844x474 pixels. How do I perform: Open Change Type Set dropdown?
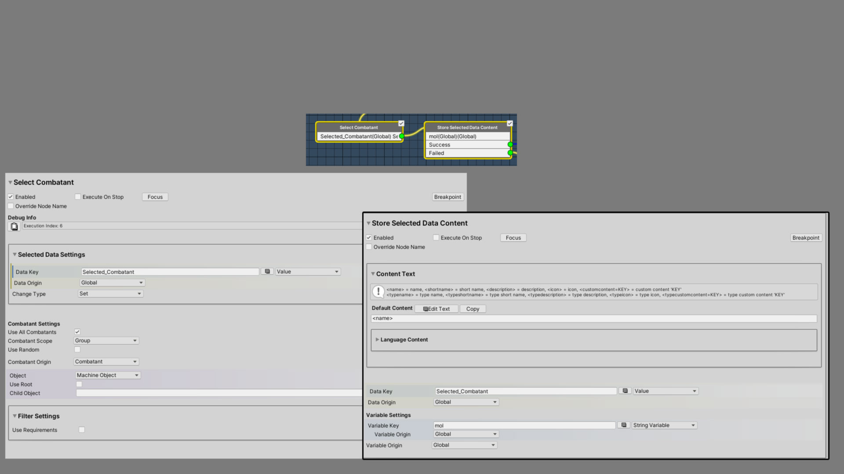[x=111, y=294]
